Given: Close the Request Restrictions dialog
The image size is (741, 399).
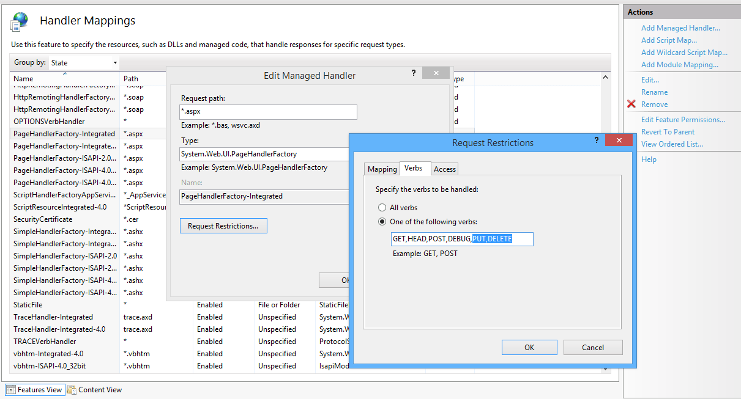Looking at the screenshot, I should [x=618, y=141].
